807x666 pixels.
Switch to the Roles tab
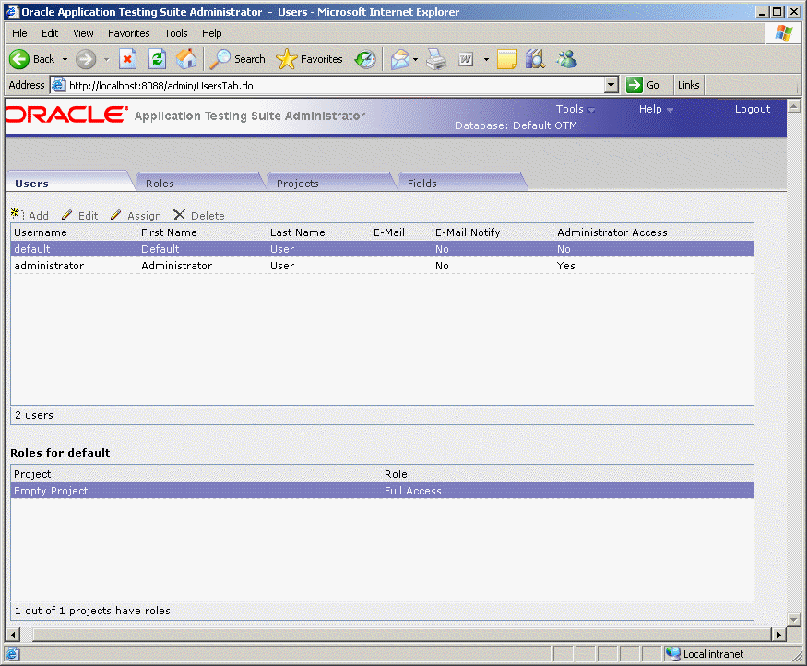click(x=159, y=184)
